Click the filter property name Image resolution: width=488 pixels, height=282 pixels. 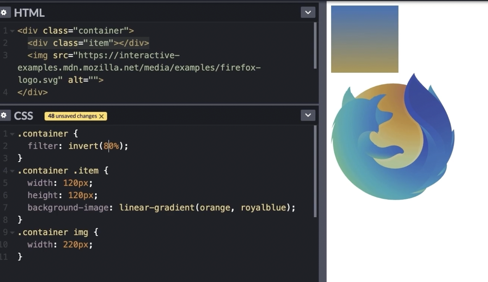pos(43,146)
